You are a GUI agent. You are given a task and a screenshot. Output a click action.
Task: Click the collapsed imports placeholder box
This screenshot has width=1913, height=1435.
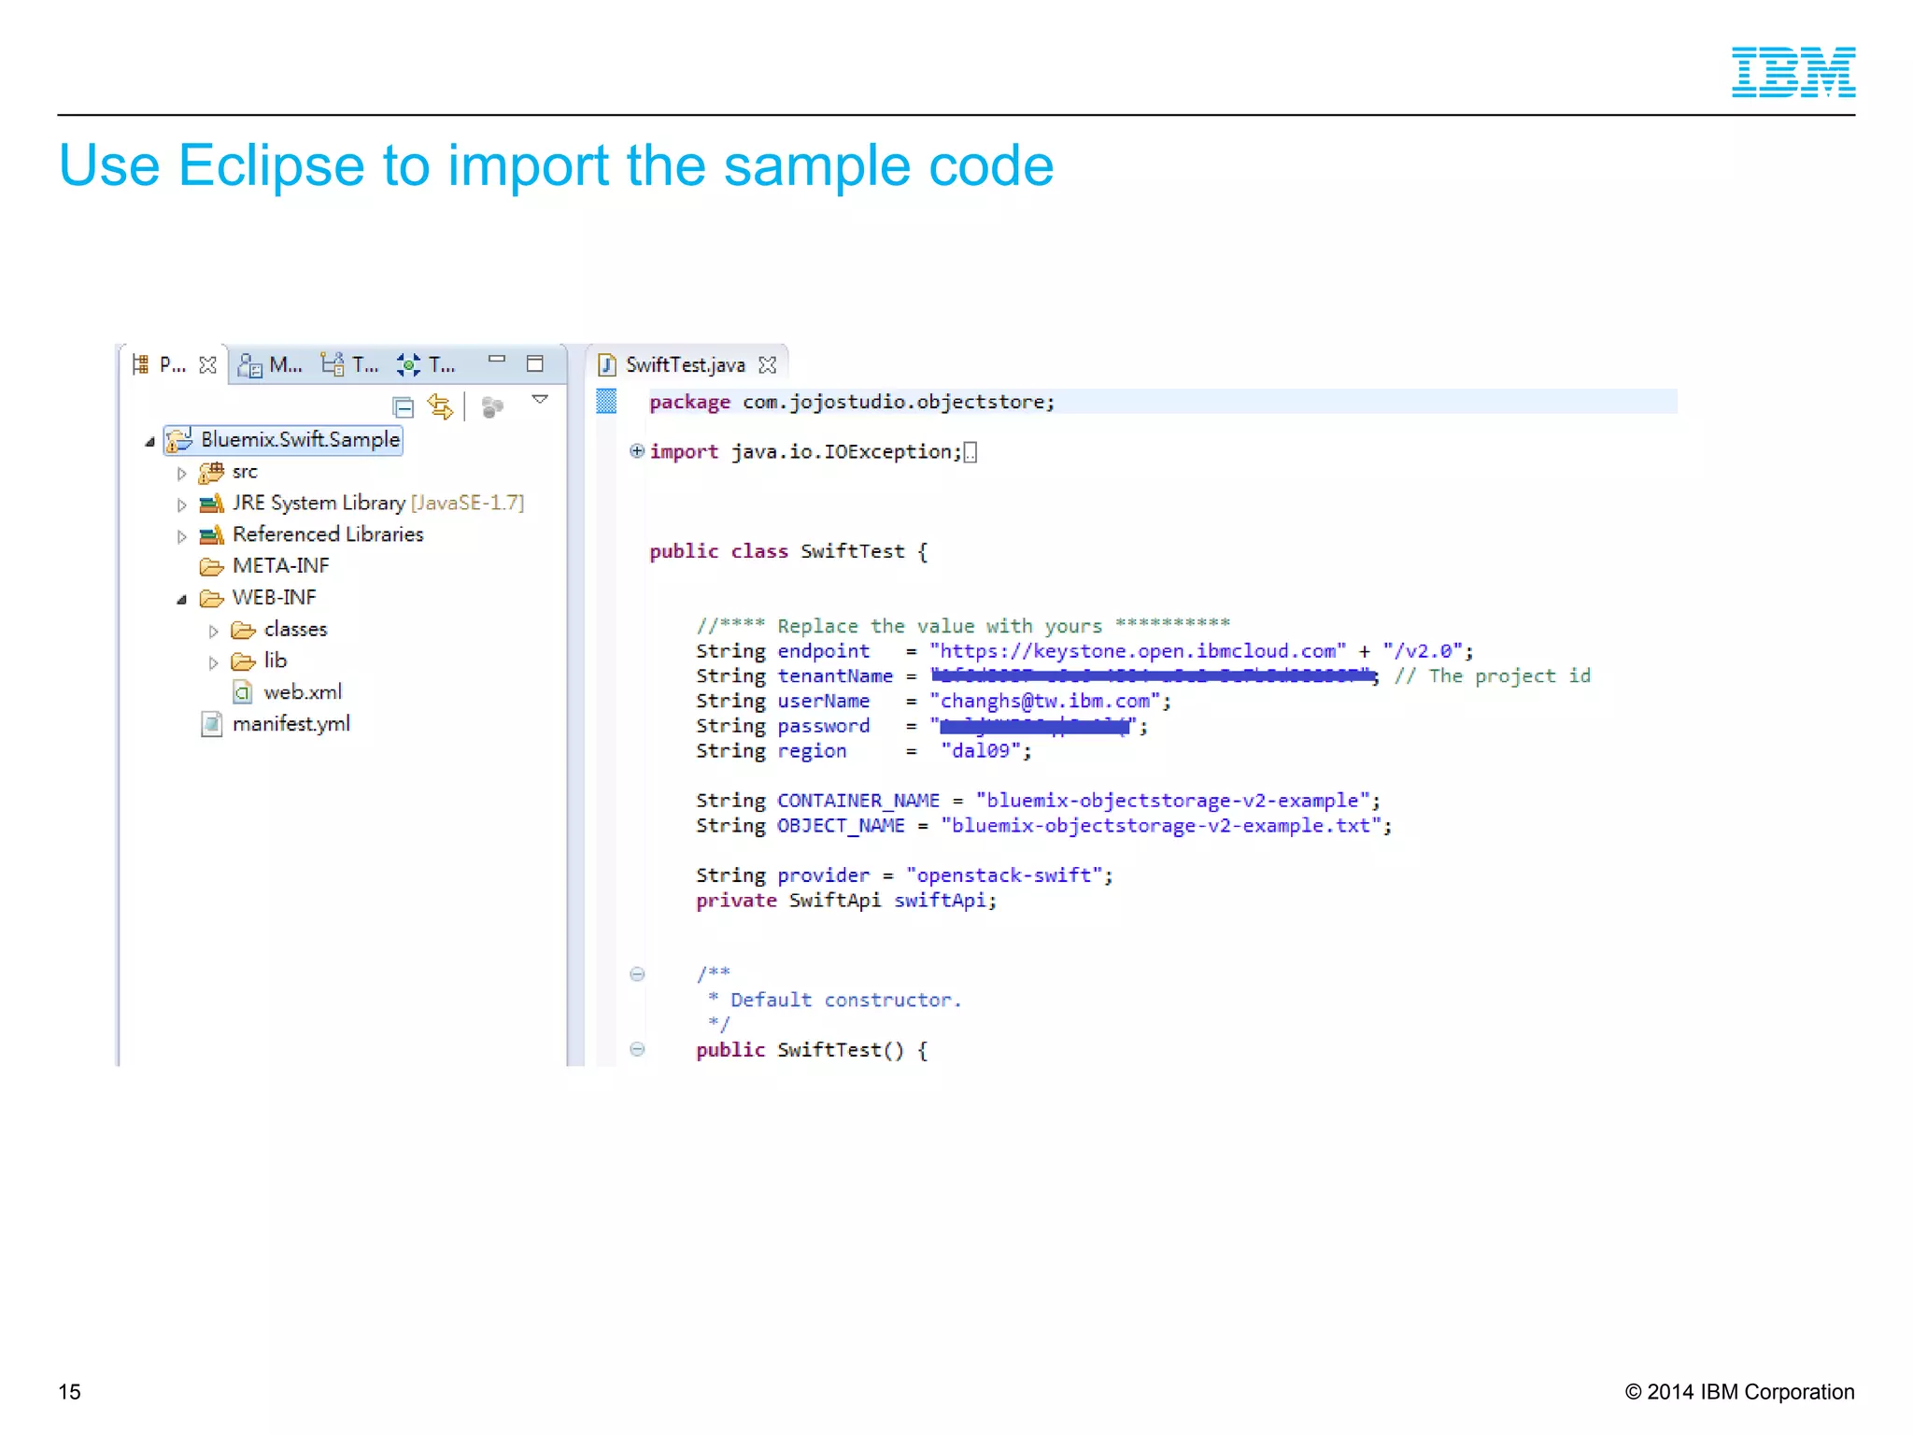[971, 453]
